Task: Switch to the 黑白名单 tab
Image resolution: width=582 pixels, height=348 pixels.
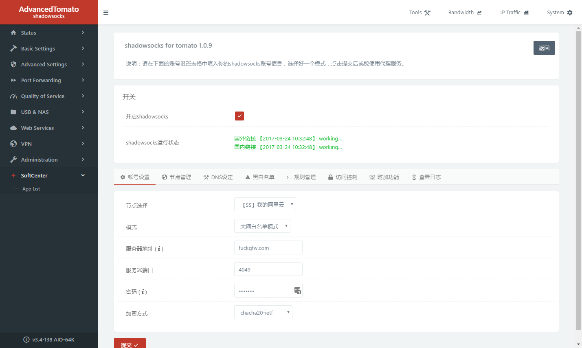Action: (260, 177)
